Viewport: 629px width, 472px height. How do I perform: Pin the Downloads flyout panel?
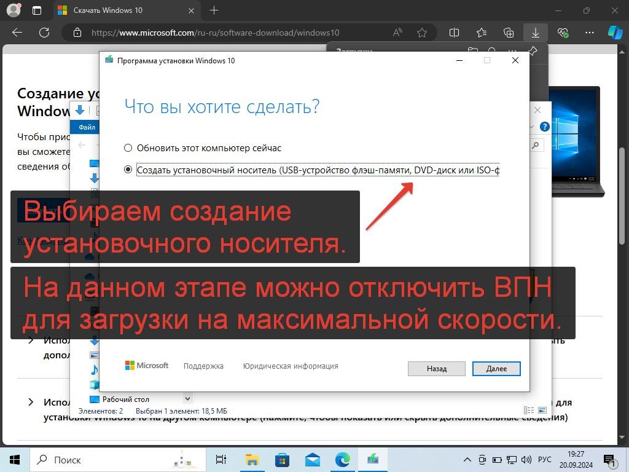[x=533, y=51]
